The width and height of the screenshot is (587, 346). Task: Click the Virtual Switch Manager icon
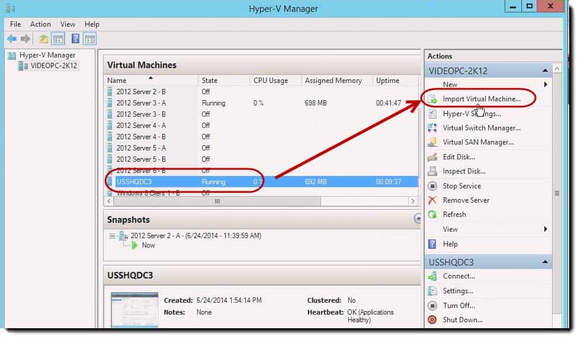pyautogui.click(x=432, y=128)
